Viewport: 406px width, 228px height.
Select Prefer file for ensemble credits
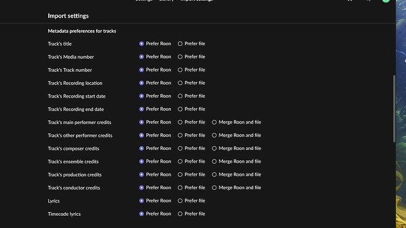(180, 162)
